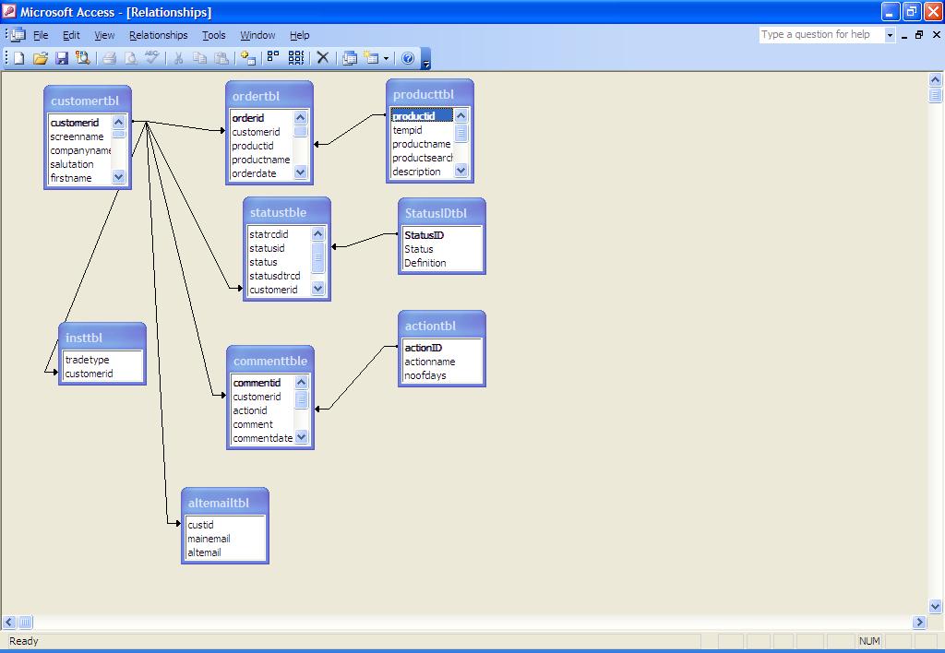This screenshot has width=945, height=653.
Task: Select screenname field in customertbl
Action: [79, 137]
